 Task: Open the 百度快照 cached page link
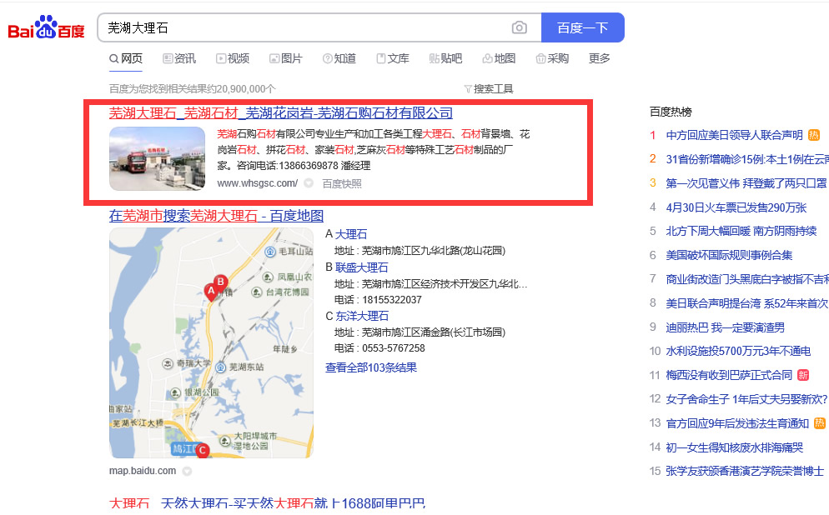coord(342,183)
